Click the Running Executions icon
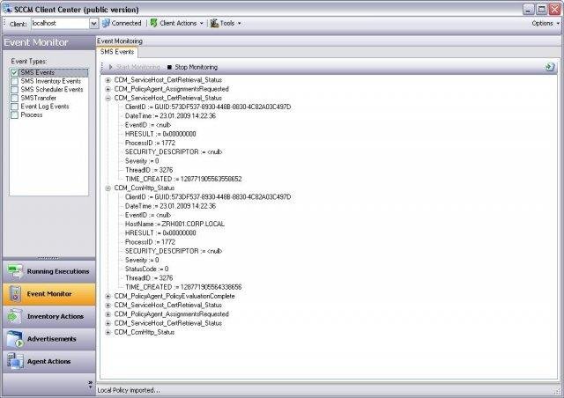Viewport: 564px width, 398px height. pyautogui.click(x=15, y=271)
